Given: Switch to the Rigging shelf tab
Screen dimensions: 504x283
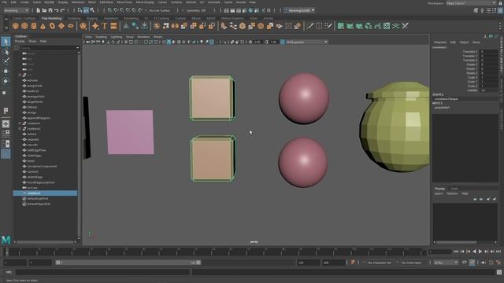Looking at the screenshot, I should pos(92,18).
